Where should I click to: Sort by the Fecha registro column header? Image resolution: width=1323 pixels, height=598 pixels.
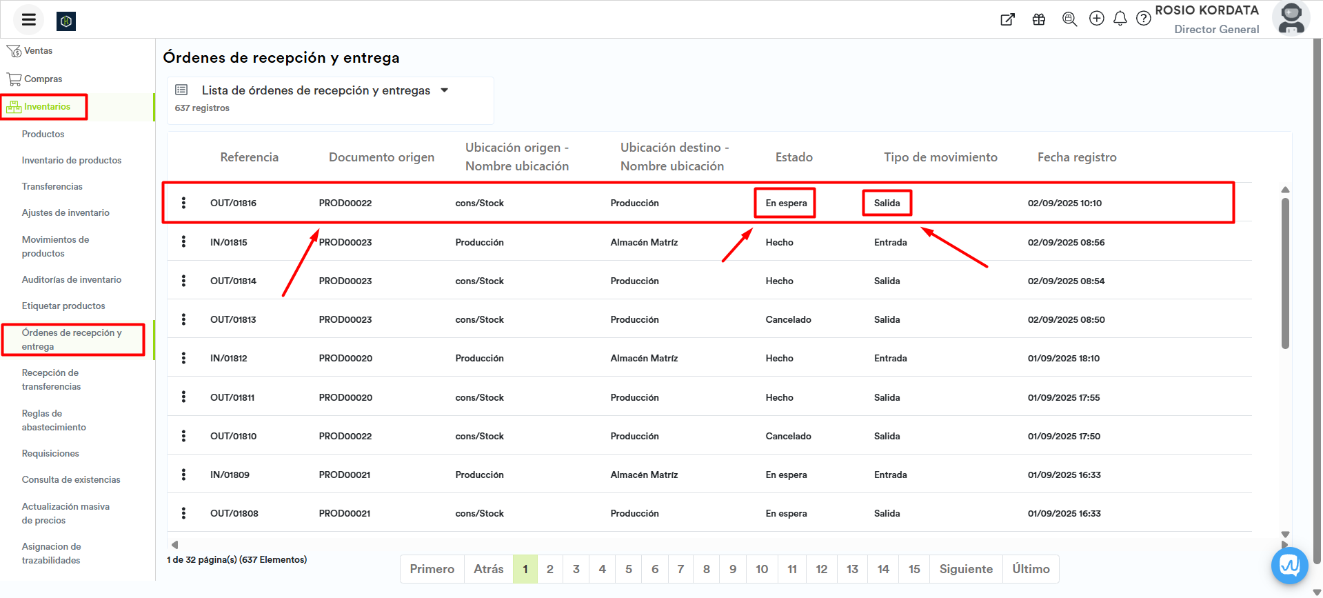[1076, 157]
